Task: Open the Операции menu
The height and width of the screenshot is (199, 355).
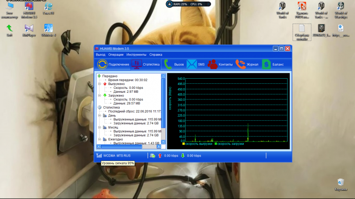Action: coord(116,55)
